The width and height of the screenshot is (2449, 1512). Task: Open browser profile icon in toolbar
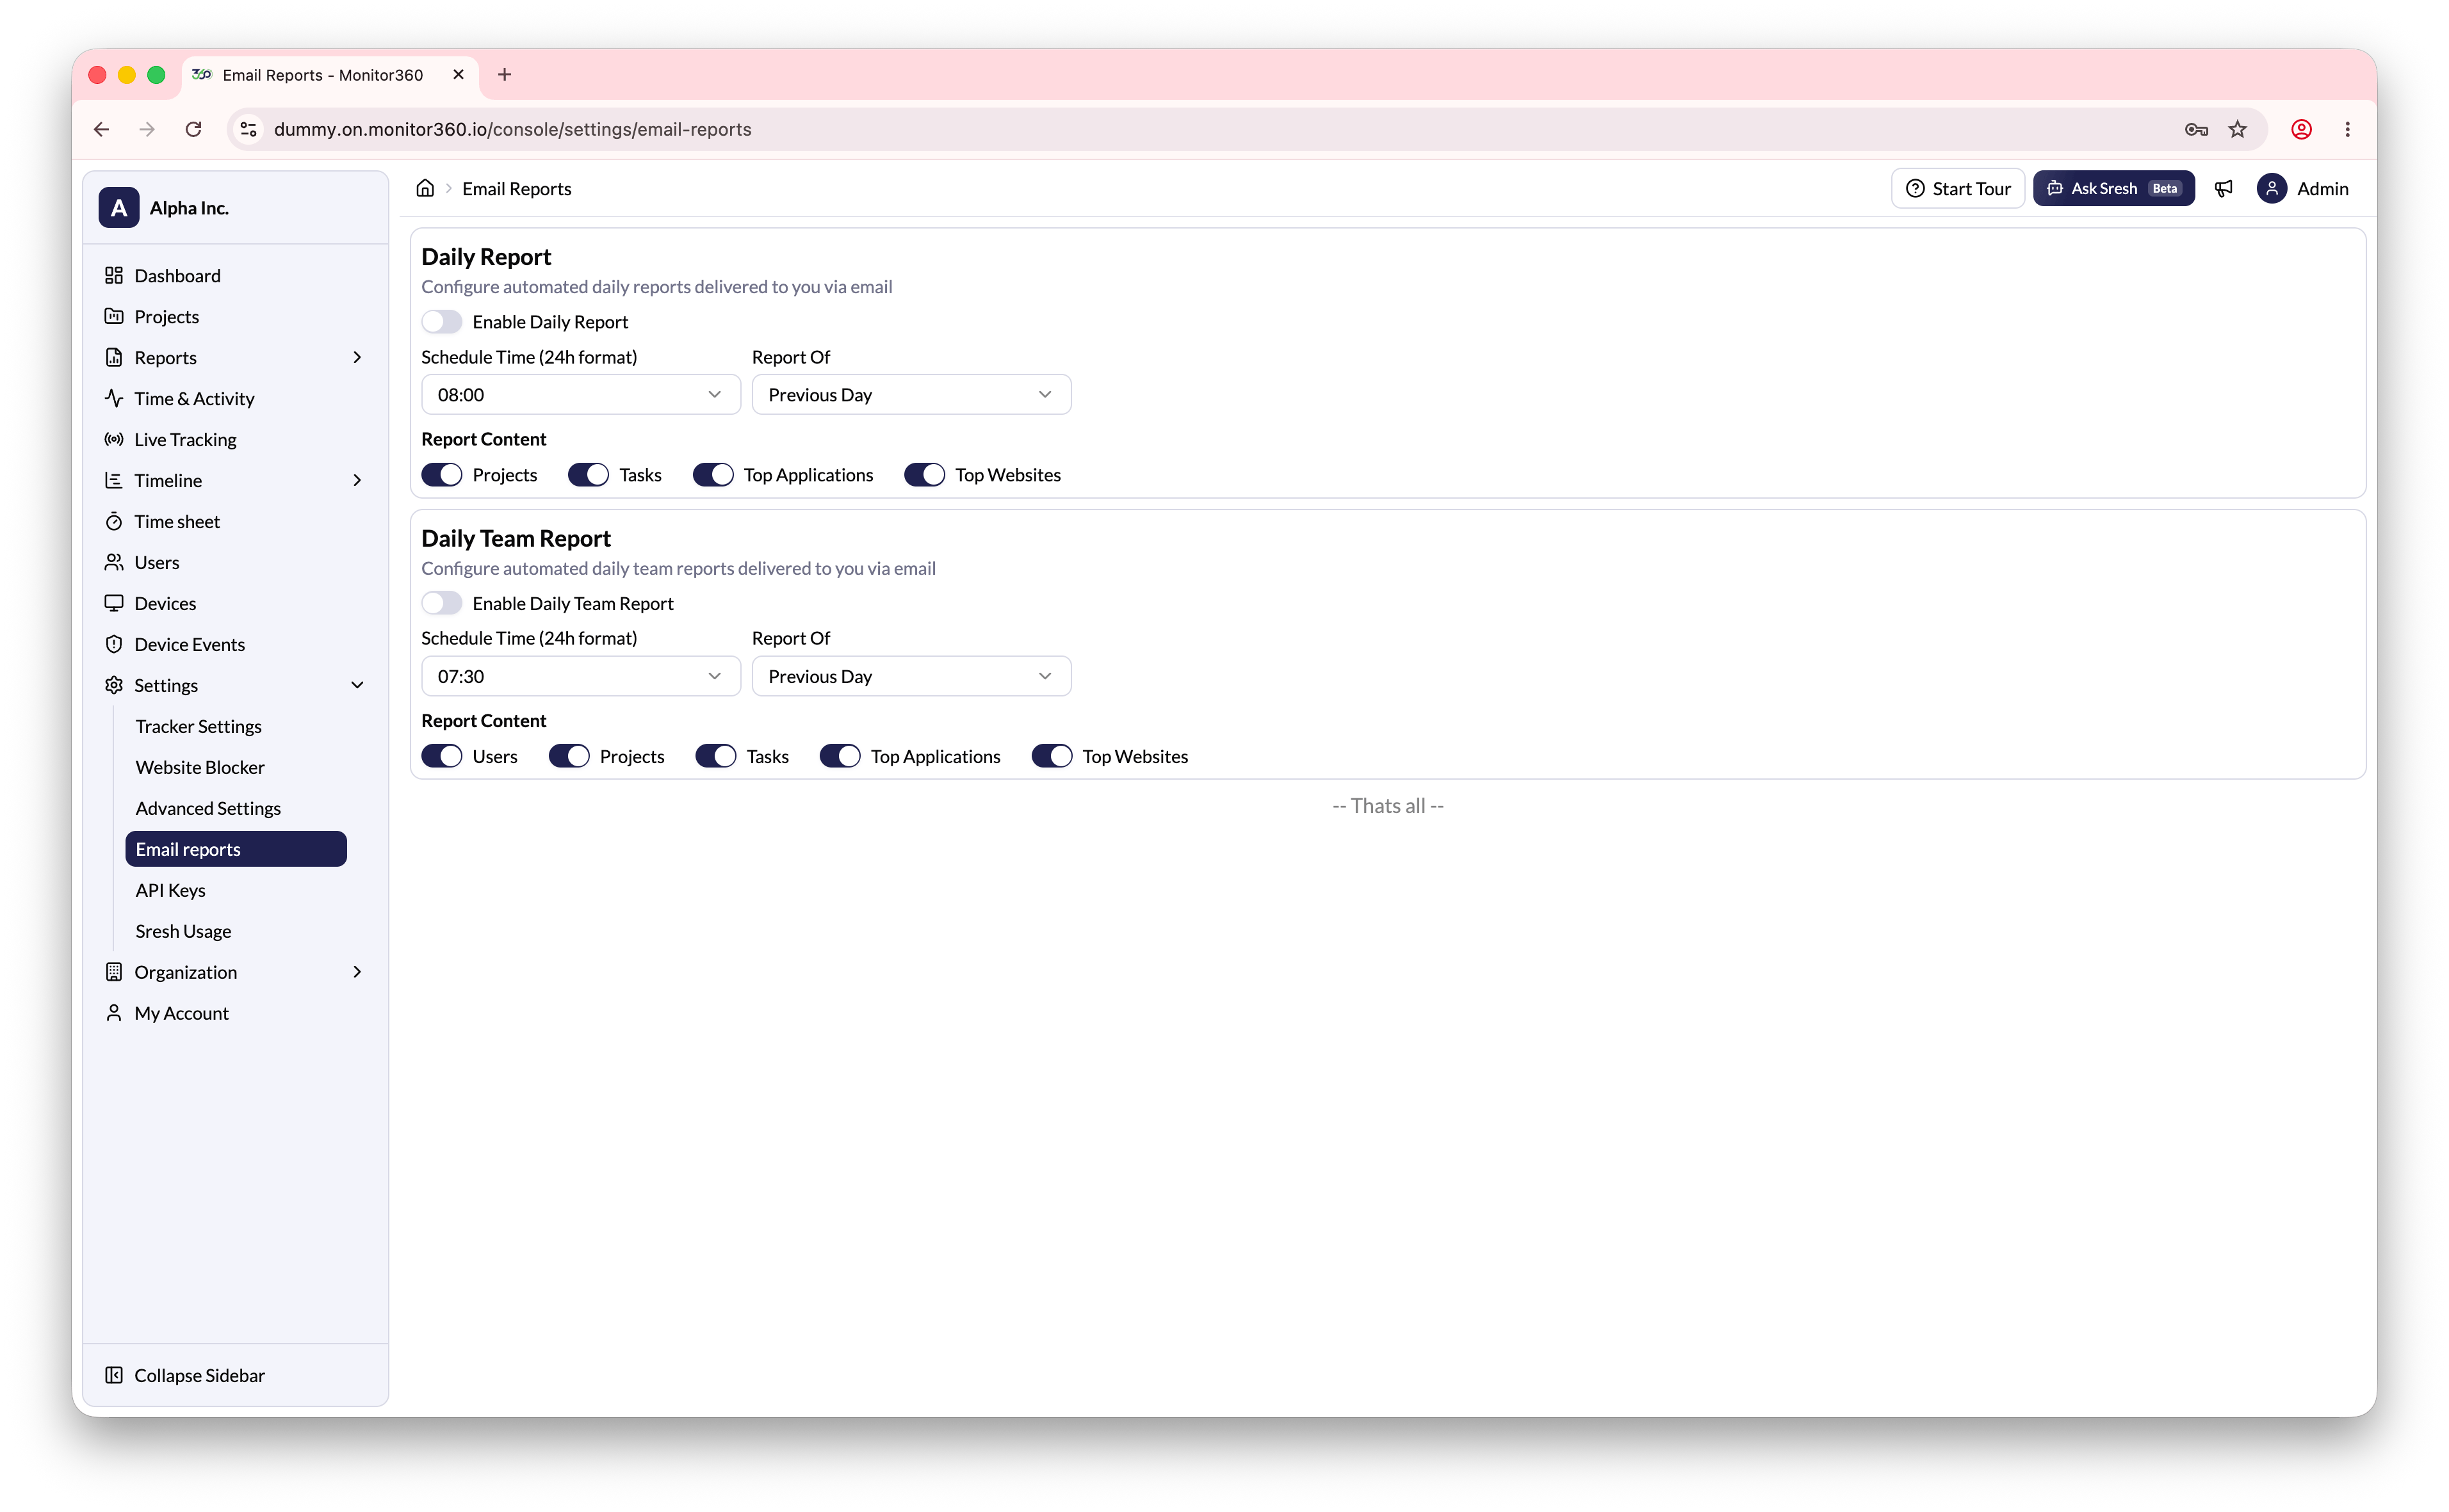coord(2301,129)
